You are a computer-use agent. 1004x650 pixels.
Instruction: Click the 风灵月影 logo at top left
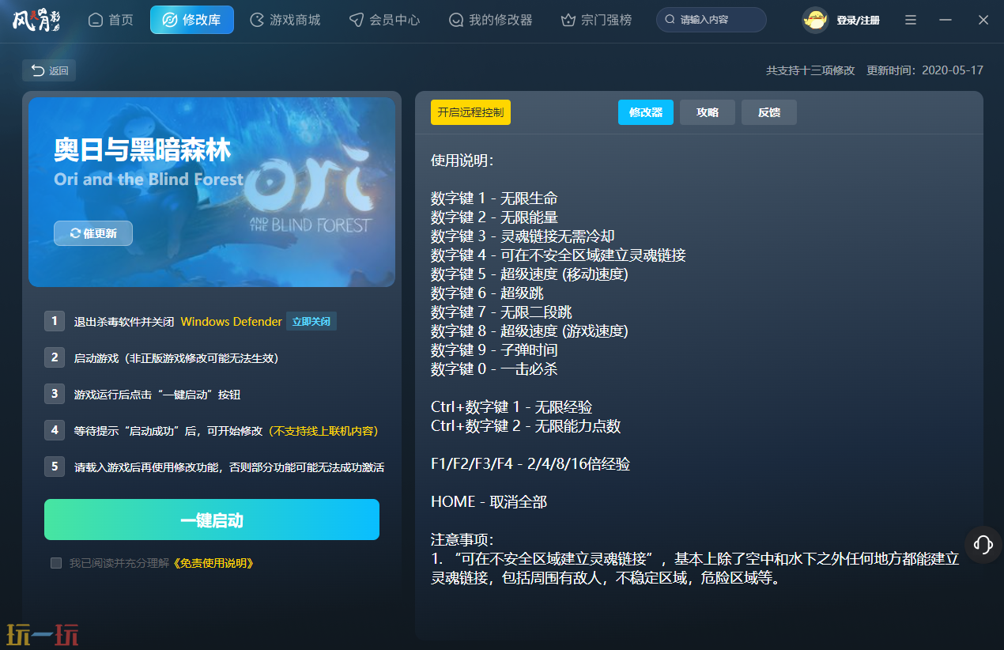(x=36, y=19)
